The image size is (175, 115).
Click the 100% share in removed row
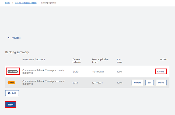pos(120,72)
